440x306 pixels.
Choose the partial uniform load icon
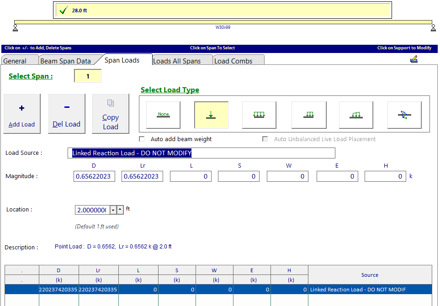(309, 115)
